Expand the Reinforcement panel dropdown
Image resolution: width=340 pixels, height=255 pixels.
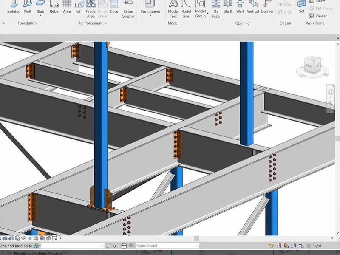click(x=105, y=23)
